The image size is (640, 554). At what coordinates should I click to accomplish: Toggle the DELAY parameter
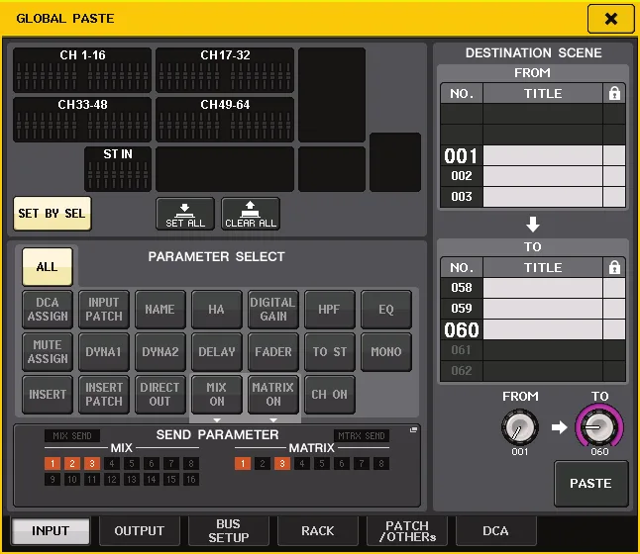point(216,352)
